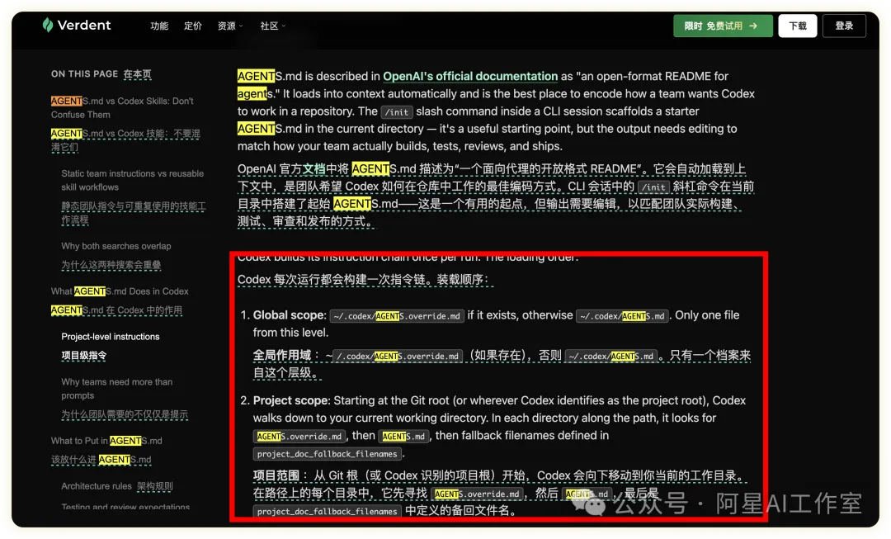
Task: Go to 'What AGENTS.md Does in Codex'
Action: point(120,291)
